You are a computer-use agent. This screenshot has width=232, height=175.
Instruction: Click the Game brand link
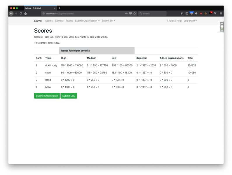38,21
